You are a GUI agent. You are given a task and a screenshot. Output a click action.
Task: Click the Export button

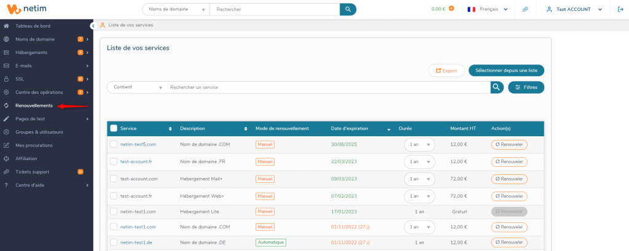point(447,71)
